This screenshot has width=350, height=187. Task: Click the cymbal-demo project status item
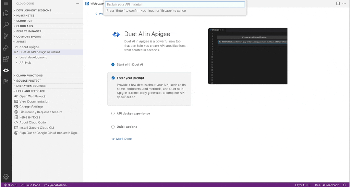coord(55,185)
